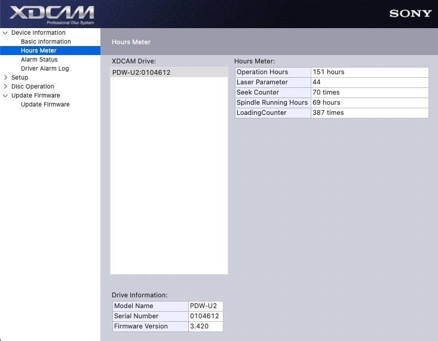Screen dimensions: 438x341
Task: Select Hours Meter in the sidebar tree
Action: [x=38, y=51]
